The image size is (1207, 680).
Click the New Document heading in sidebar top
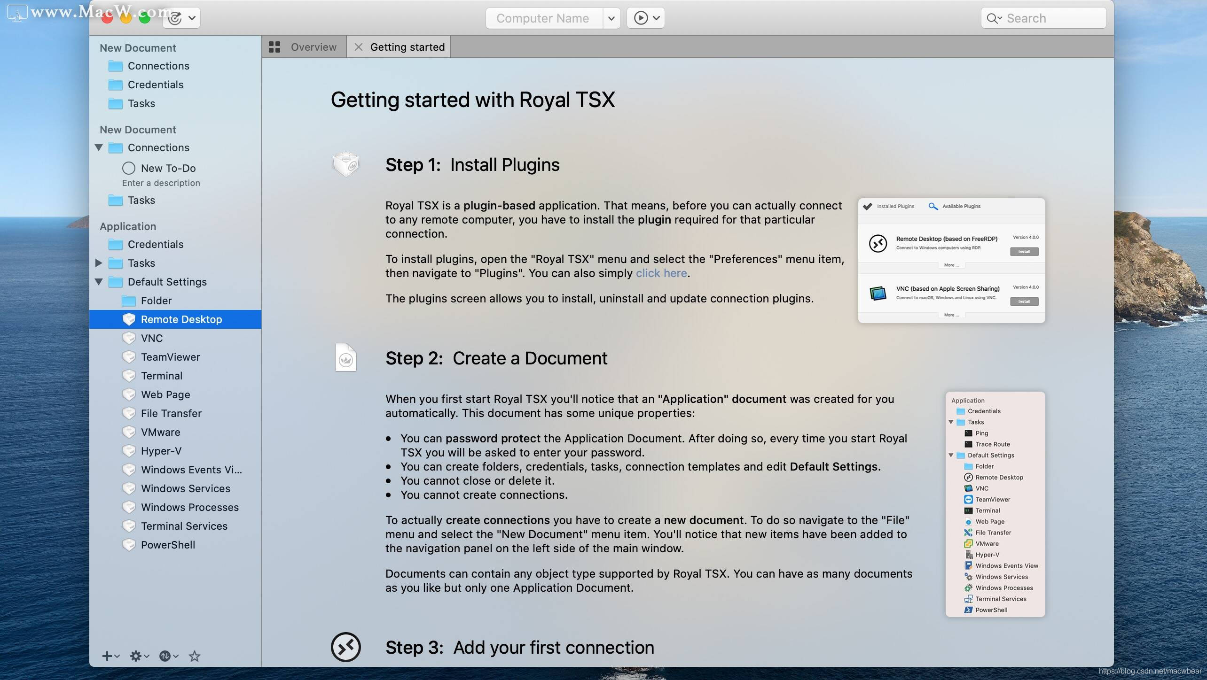pyautogui.click(x=138, y=48)
